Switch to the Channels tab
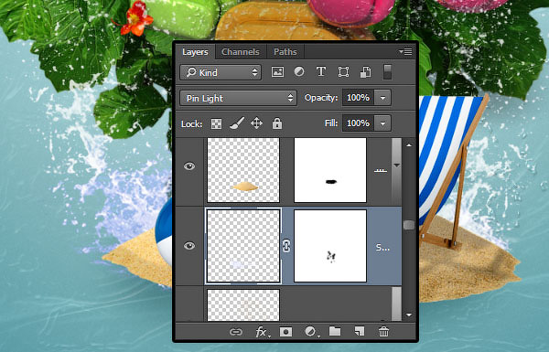This screenshot has width=549, height=352. tap(241, 52)
